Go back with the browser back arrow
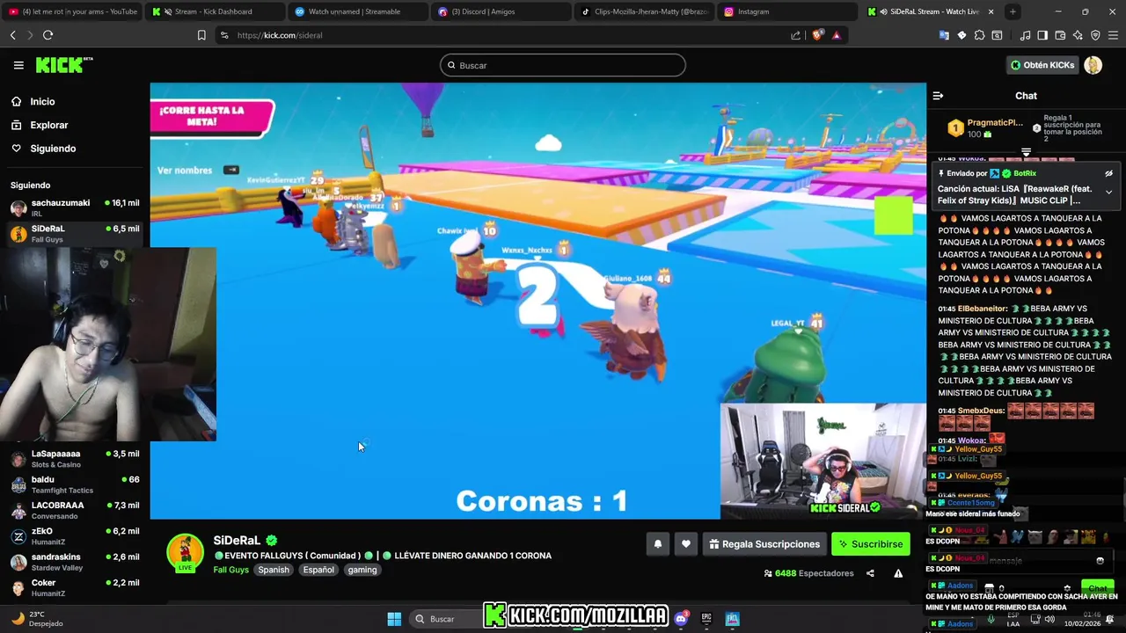 coord(12,35)
